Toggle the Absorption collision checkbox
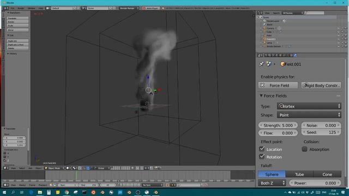The width and height of the screenshot is (349, 196). [x=304, y=149]
